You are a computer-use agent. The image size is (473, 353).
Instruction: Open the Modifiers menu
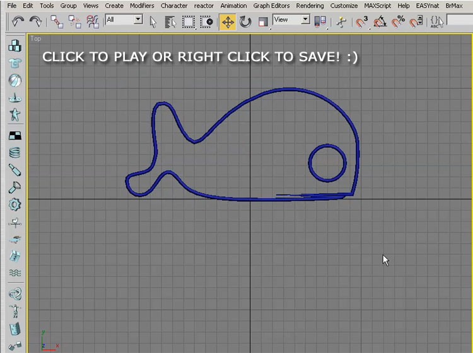[142, 6]
